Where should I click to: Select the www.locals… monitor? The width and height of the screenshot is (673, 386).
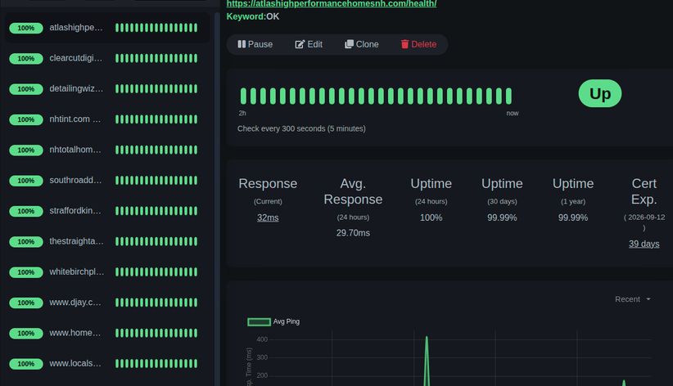click(107, 364)
